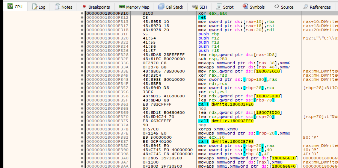The width and height of the screenshot is (338, 168).
Task: Select address 000000018000F320
Action: tap(107, 38)
